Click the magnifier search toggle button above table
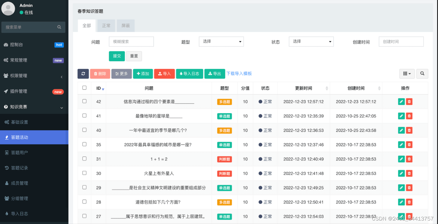The width and height of the screenshot is (438, 224). tap(422, 74)
